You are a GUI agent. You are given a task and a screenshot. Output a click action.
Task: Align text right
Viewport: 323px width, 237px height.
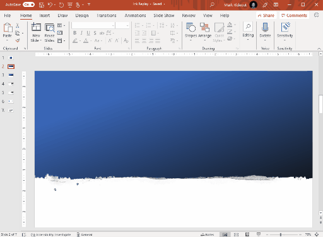tap(151, 40)
